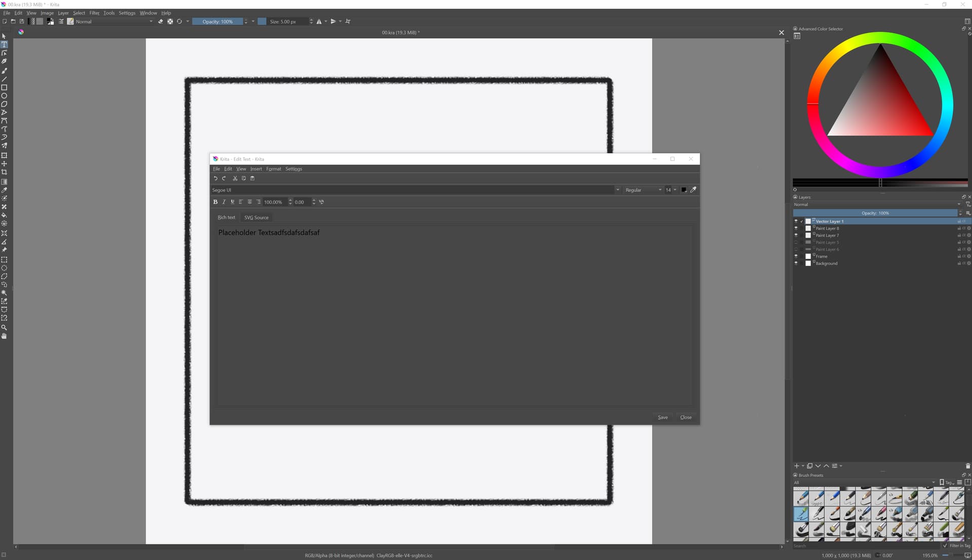Open the Segoe UI font dropdown
The height and width of the screenshot is (560, 972).
click(617, 190)
